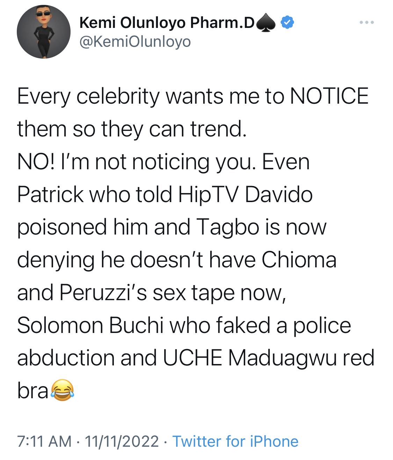The image size is (393, 460).
Task: Click the 11/11/2022 date
Action: [122, 442]
